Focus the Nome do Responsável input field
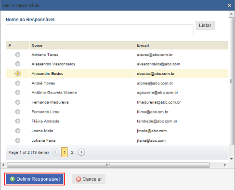235x190 pixels. tap(100, 30)
